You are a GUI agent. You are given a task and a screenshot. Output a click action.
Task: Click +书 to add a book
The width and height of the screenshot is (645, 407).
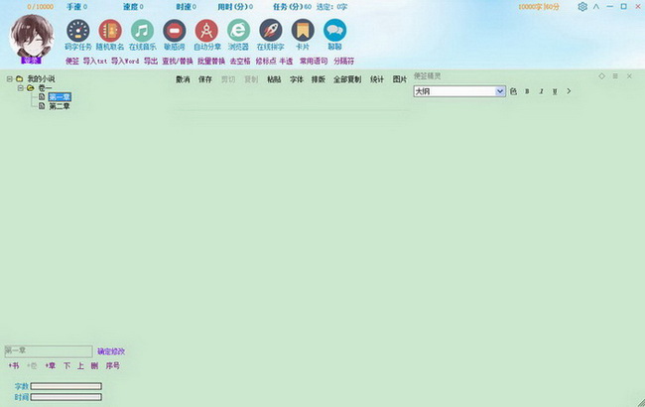click(x=14, y=365)
